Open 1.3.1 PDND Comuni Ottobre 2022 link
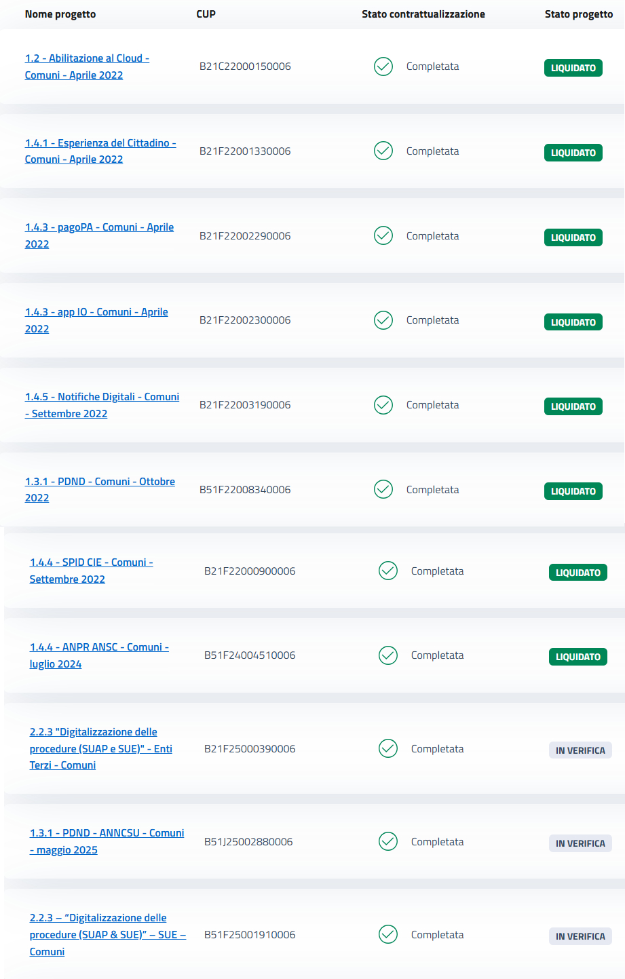The image size is (625, 979). pos(100,482)
